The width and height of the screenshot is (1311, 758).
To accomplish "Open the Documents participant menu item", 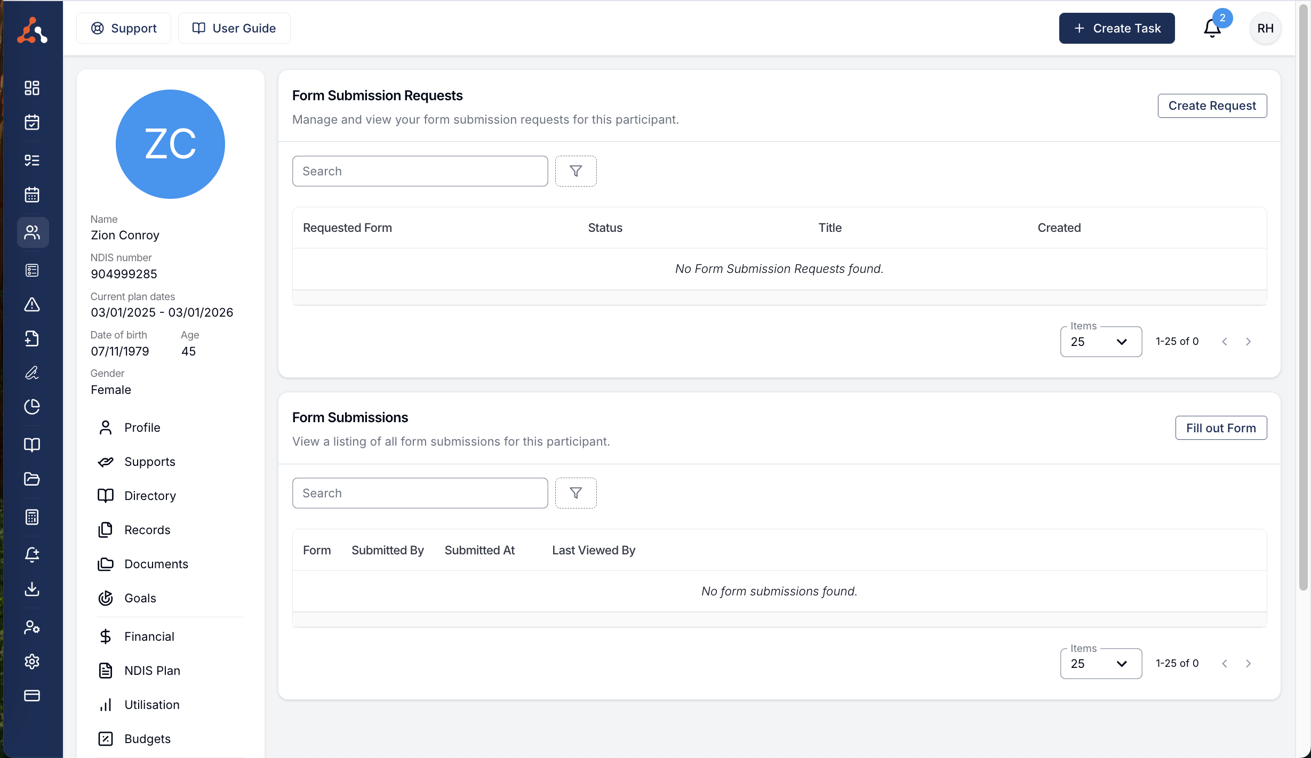I will click(x=156, y=564).
